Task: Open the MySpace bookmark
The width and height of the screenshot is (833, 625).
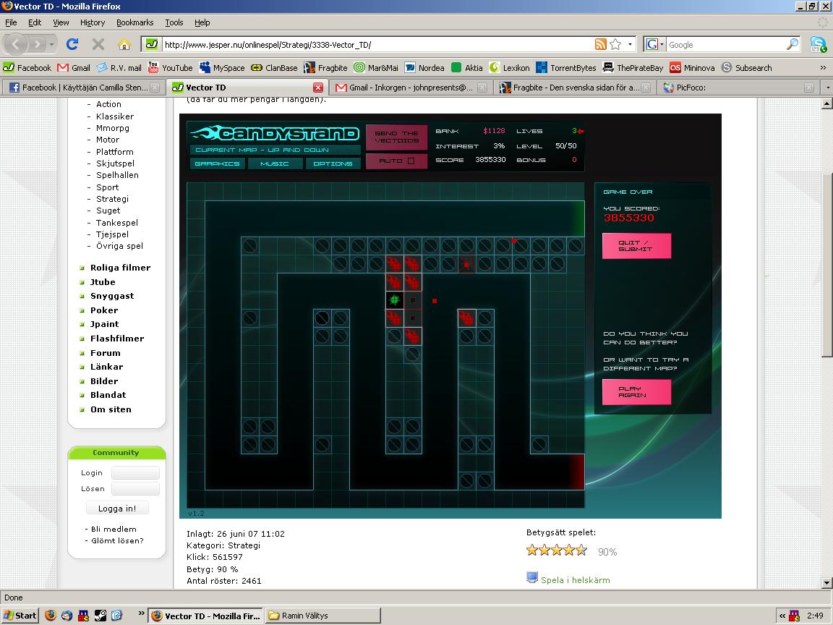Action: point(222,67)
